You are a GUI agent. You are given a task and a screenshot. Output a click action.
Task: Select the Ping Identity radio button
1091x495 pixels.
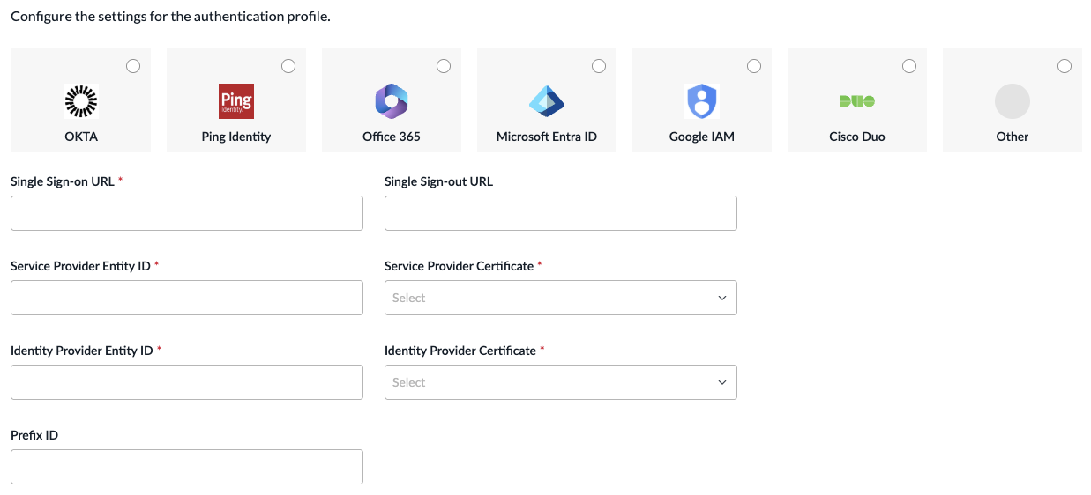coord(288,66)
